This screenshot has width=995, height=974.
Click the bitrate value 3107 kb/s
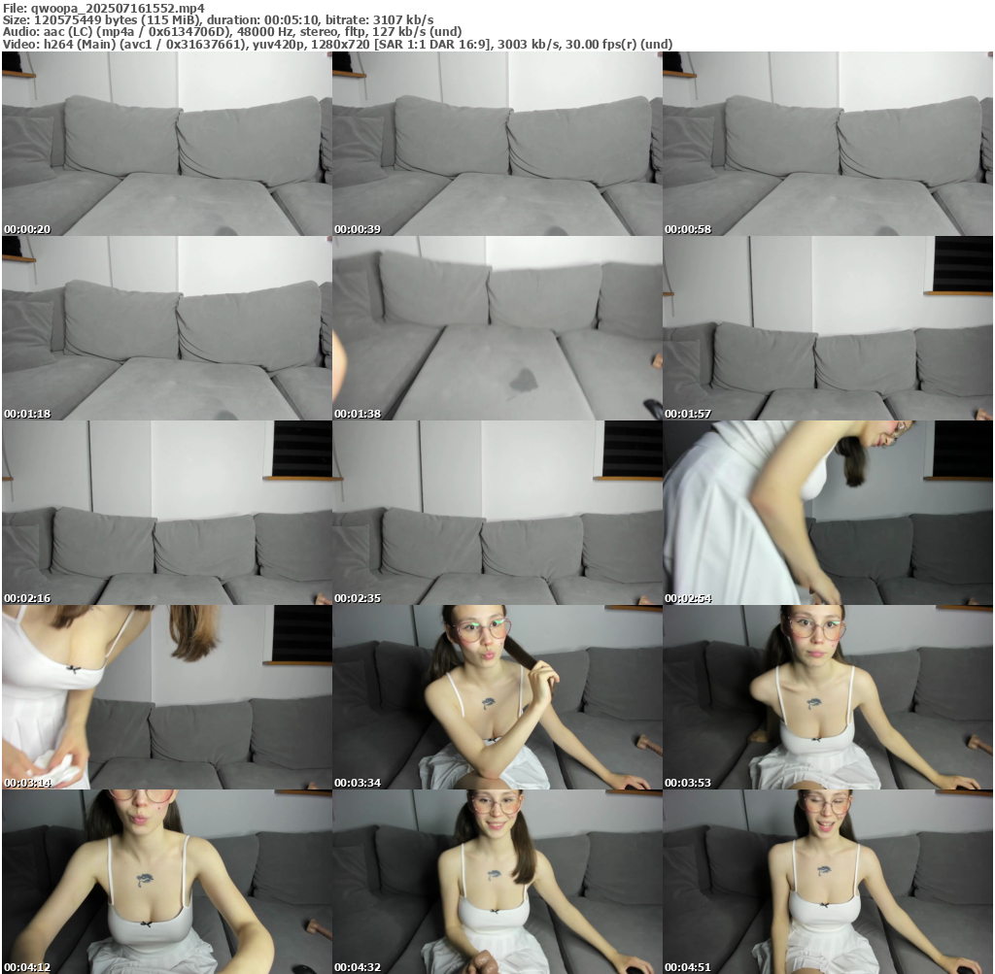pyautogui.click(x=403, y=20)
